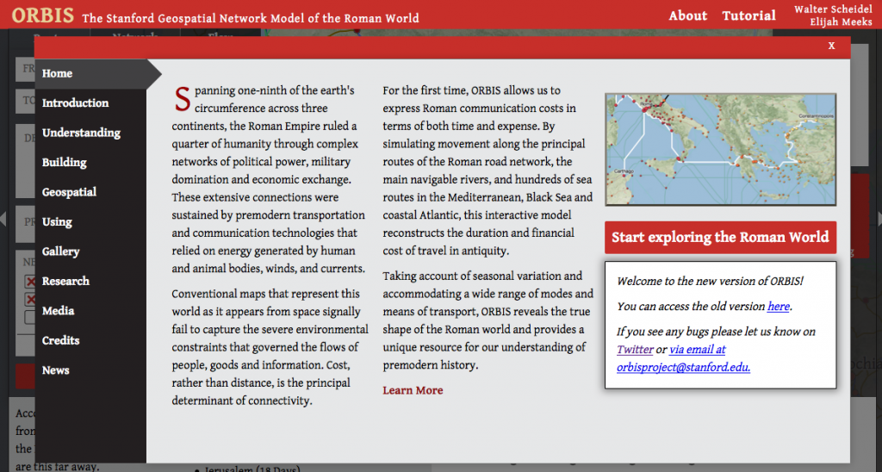This screenshot has width=882, height=472.
Task: Go to the Building section
Action: [x=64, y=163]
